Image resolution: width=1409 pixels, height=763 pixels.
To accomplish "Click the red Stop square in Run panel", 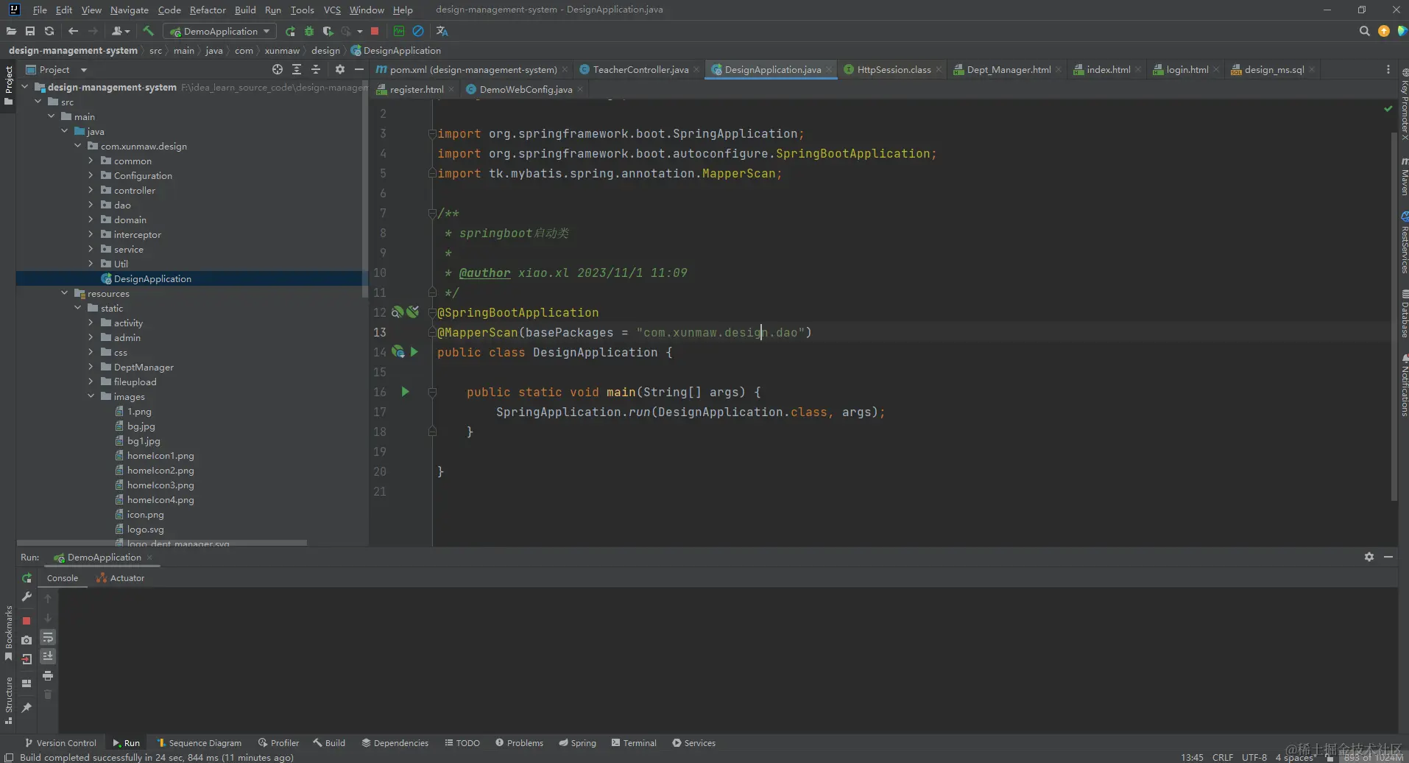I will (27, 621).
